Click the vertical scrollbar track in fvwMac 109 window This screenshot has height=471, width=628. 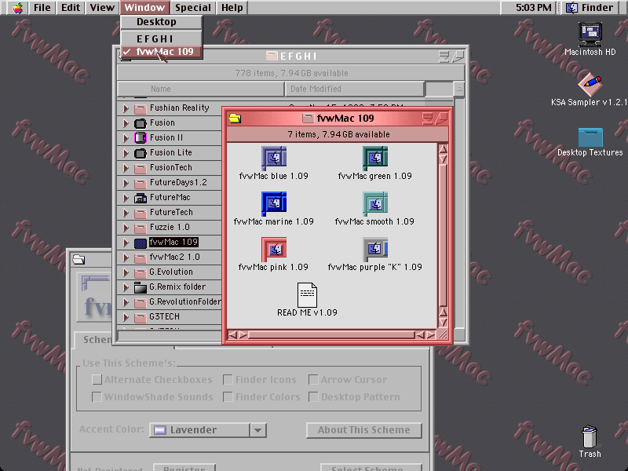443,235
